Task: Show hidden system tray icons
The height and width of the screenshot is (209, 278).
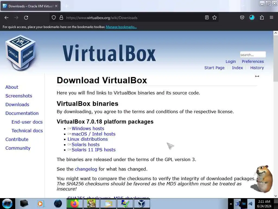Action: (231, 204)
